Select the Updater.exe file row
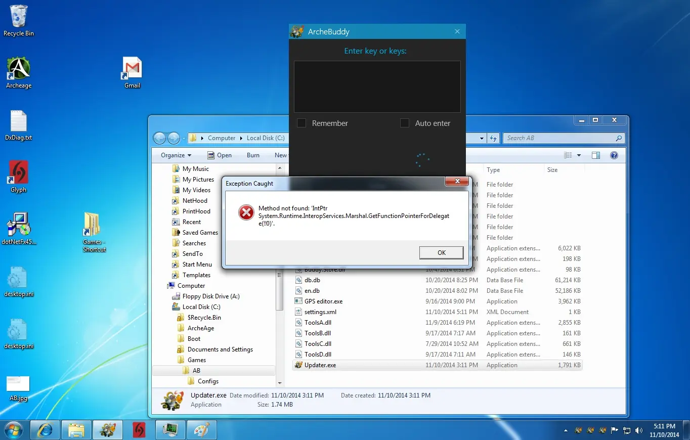Screen dimensions: 690x440 [438, 365]
